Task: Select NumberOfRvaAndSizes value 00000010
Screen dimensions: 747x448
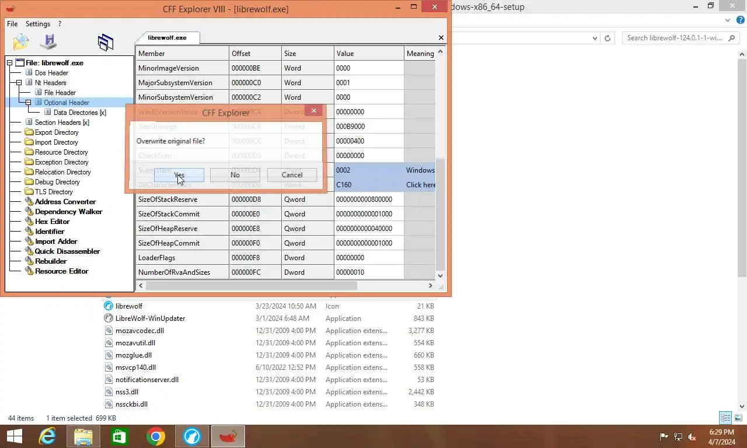Action: pyautogui.click(x=369, y=272)
